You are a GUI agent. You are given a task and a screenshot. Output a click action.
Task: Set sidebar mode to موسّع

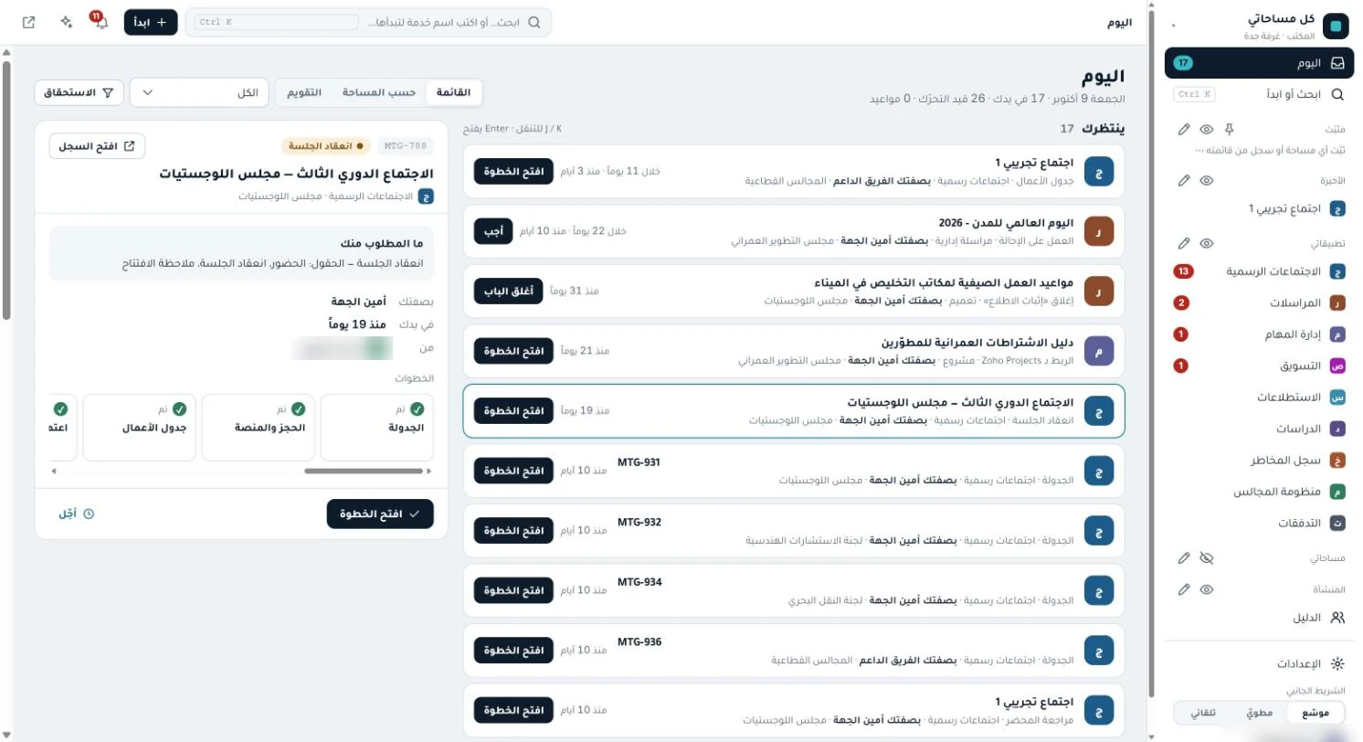pos(1315,713)
